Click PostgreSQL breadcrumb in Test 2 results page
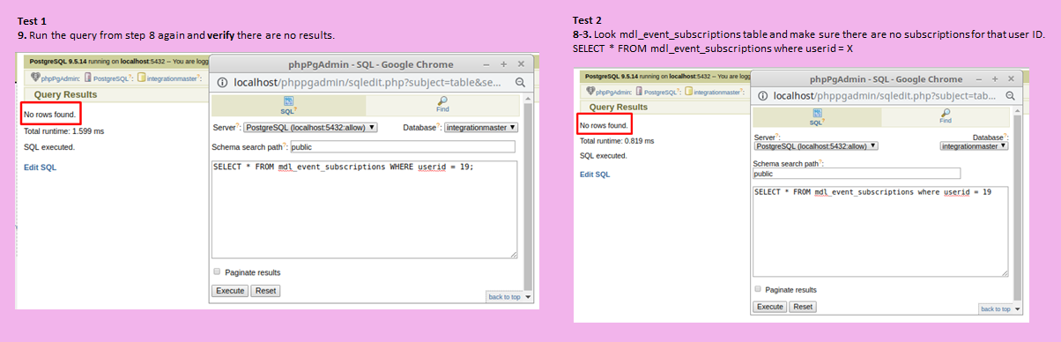Image resolution: width=1061 pixels, height=342 pixels. (x=658, y=91)
